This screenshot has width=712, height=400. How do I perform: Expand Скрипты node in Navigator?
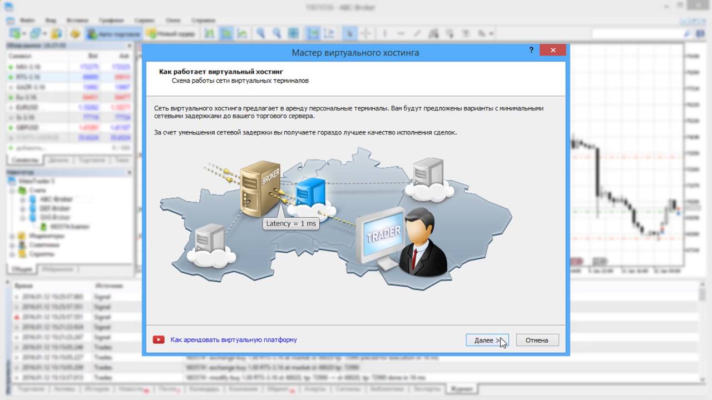13,254
